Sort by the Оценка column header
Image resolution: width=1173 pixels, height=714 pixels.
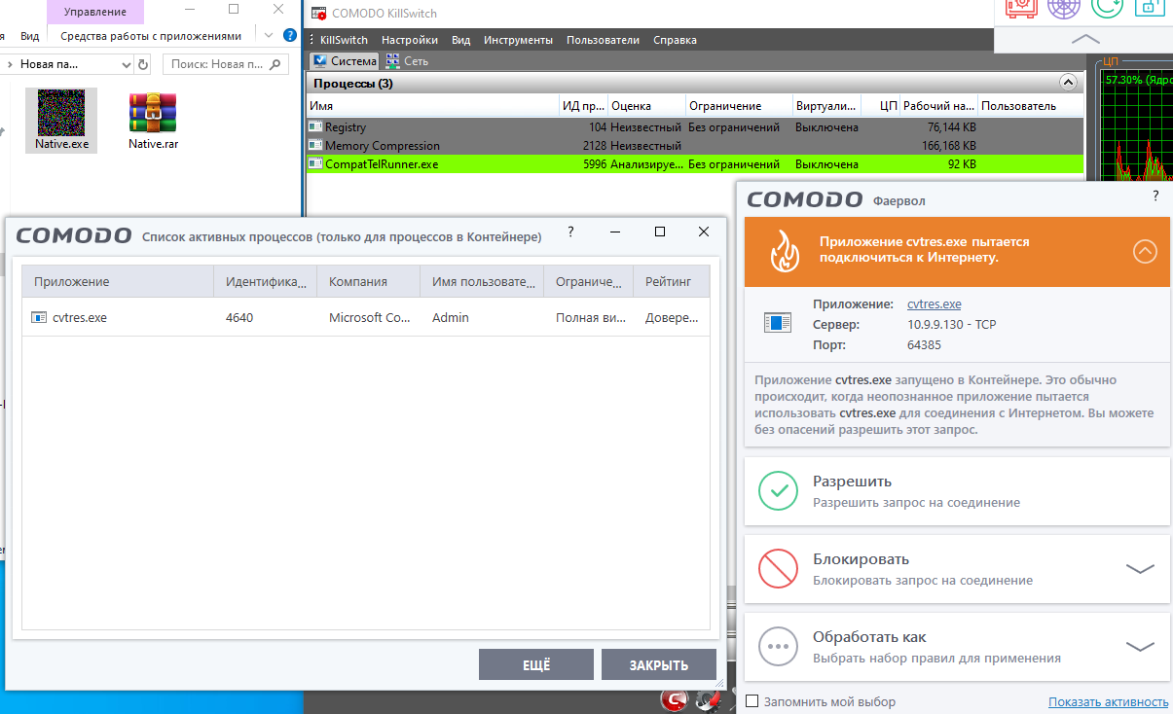click(x=646, y=105)
